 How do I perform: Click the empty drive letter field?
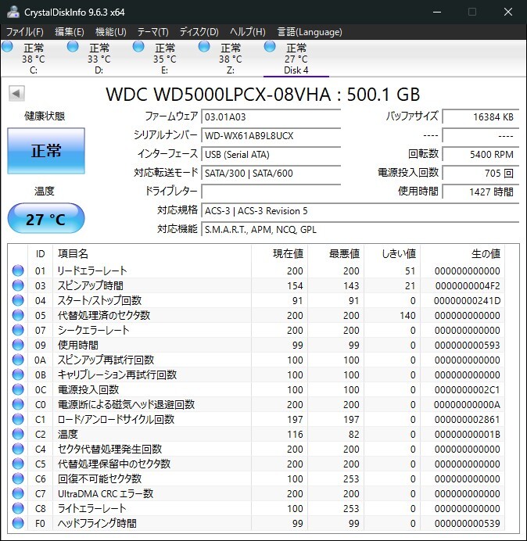271,192
